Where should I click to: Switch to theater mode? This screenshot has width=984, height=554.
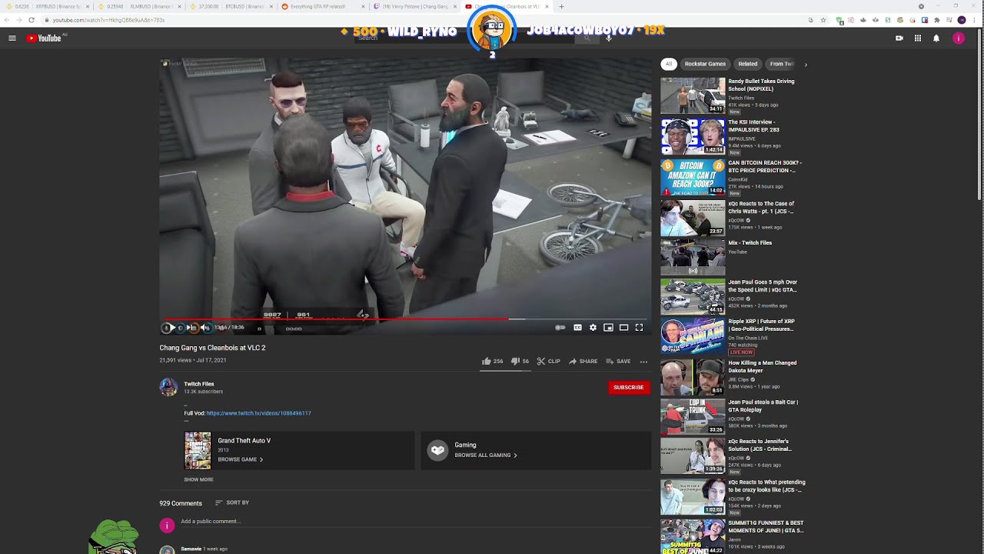click(x=623, y=328)
